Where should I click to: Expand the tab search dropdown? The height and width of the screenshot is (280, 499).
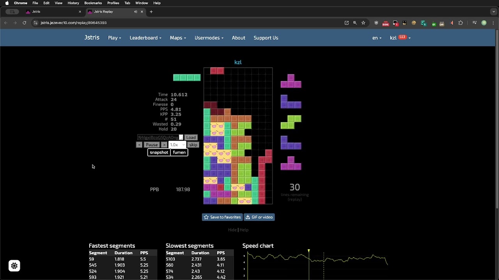(x=494, y=12)
